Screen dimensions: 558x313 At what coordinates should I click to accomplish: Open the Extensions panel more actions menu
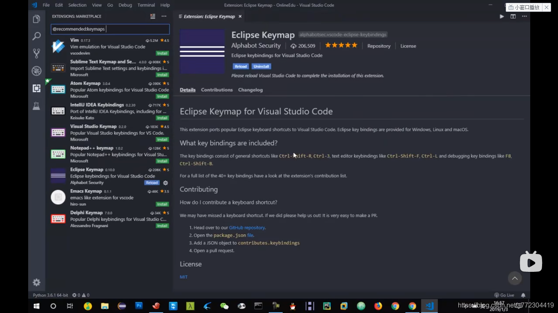[x=164, y=16]
